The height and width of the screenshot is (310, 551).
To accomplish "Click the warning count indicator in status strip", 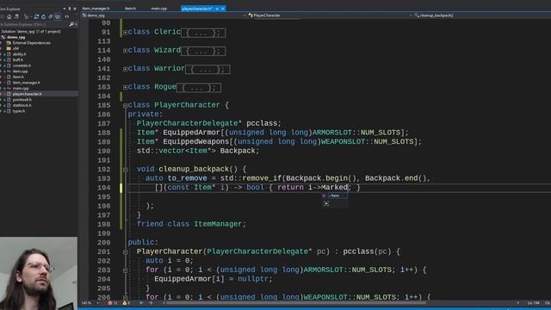I will (127, 302).
